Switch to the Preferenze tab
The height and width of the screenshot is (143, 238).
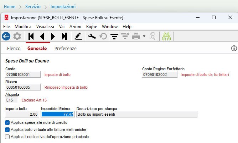point(66,49)
